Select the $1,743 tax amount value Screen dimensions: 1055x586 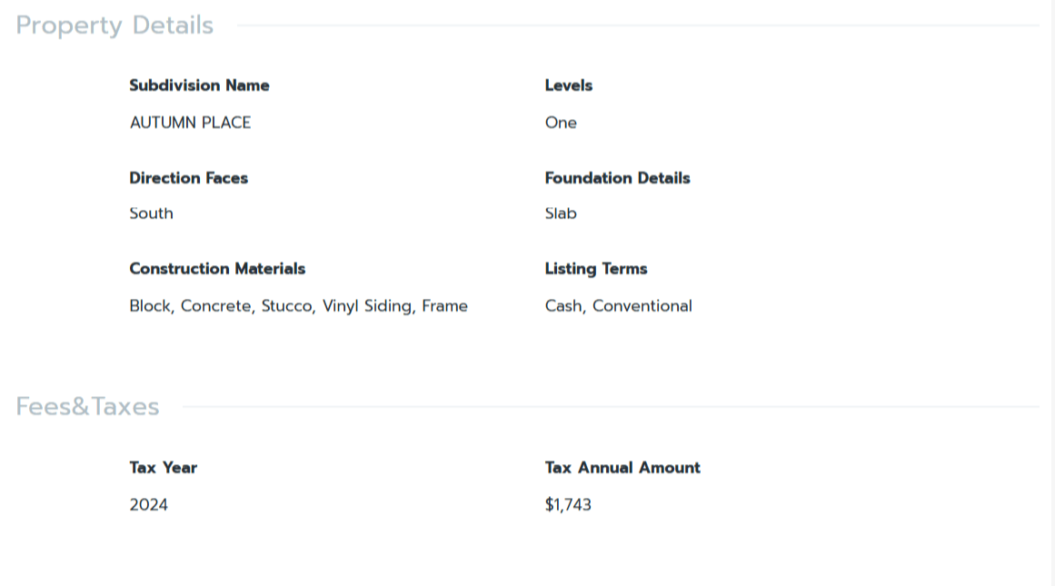[x=568, y=505]
